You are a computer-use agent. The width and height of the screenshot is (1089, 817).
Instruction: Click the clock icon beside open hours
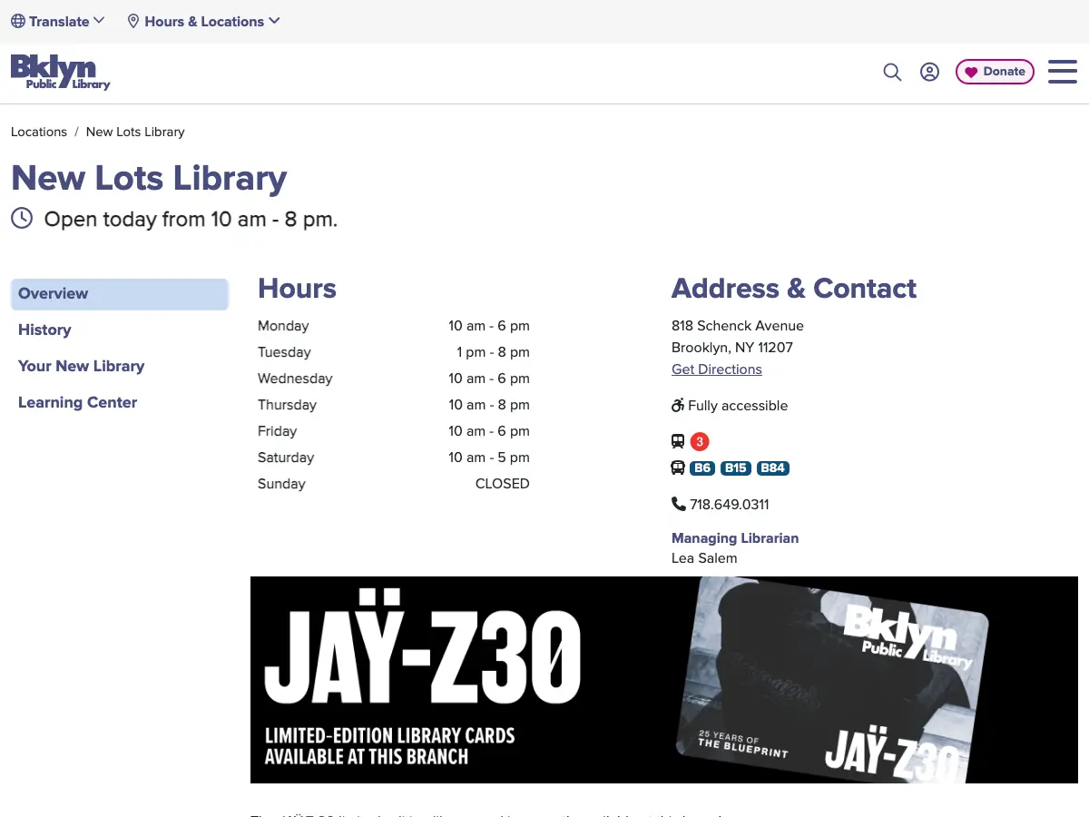22,219
